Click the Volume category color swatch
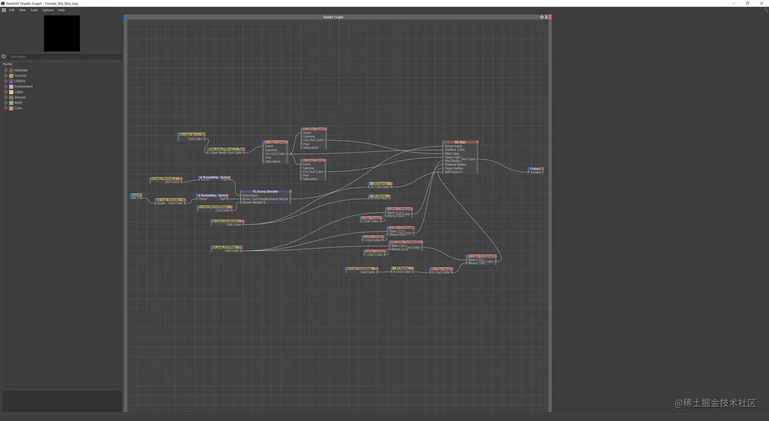 (11, 97)
